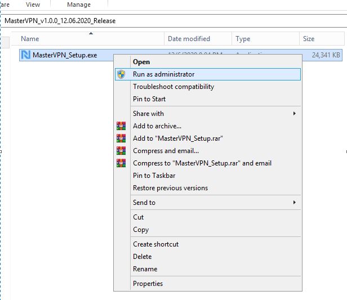Select the MasterVPN_Setup.exe file name

pos(65,55)
